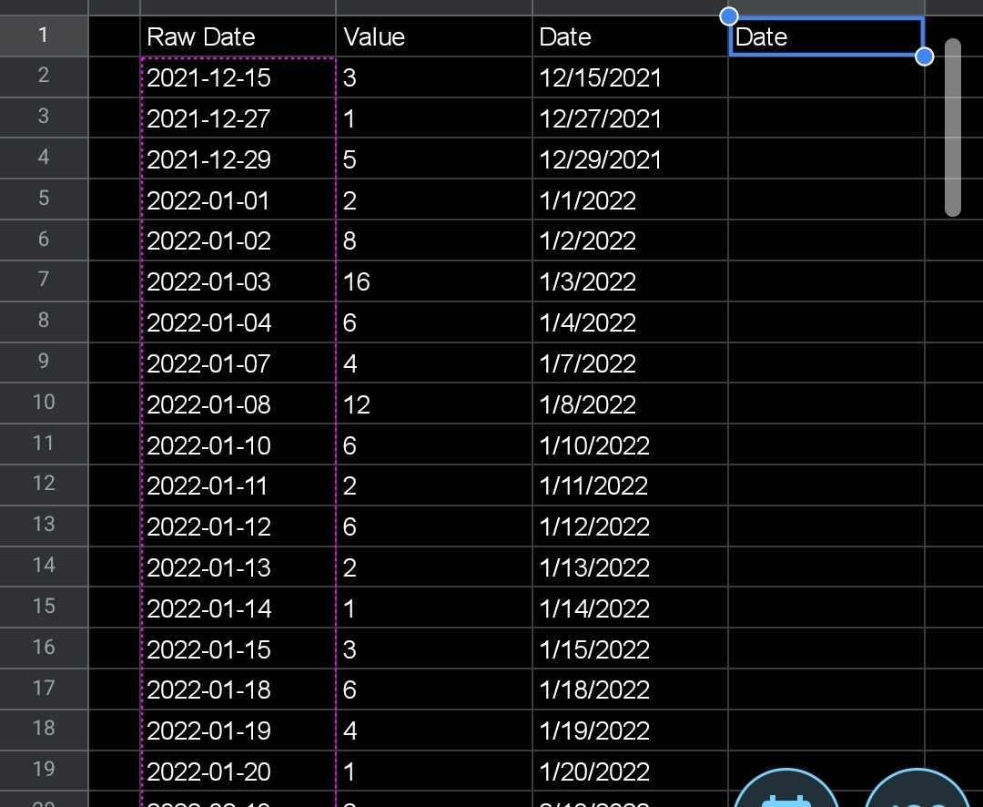Select row header 5

[44, 199]
